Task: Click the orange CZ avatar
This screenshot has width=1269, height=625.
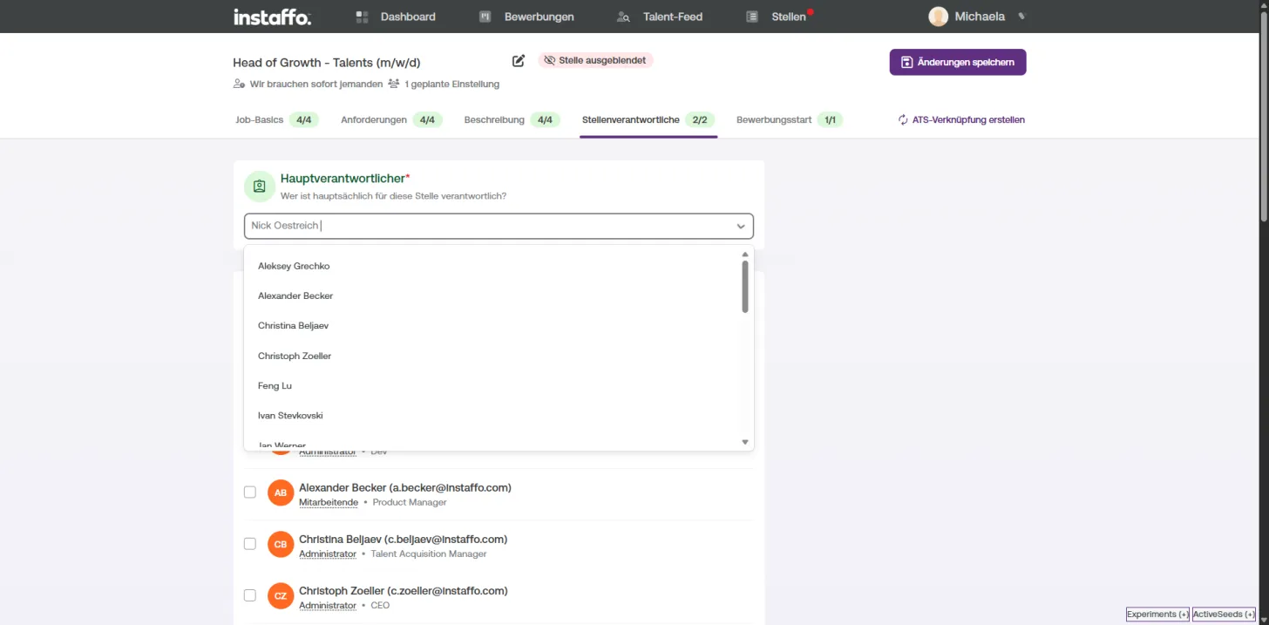Action: point(281,595)
